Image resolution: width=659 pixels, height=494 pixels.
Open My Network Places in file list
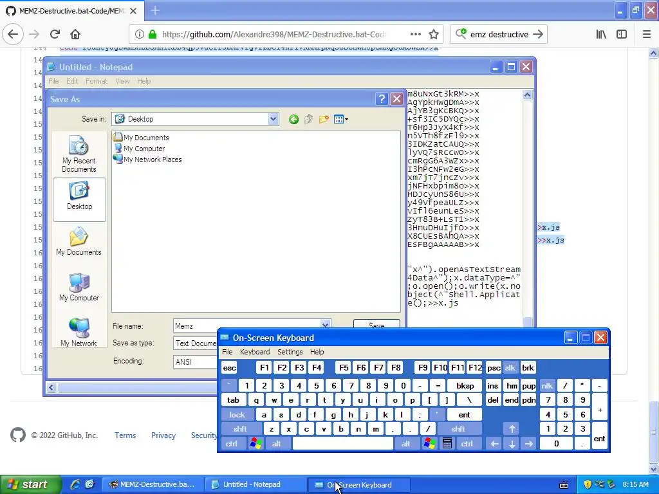click(147, 160)
